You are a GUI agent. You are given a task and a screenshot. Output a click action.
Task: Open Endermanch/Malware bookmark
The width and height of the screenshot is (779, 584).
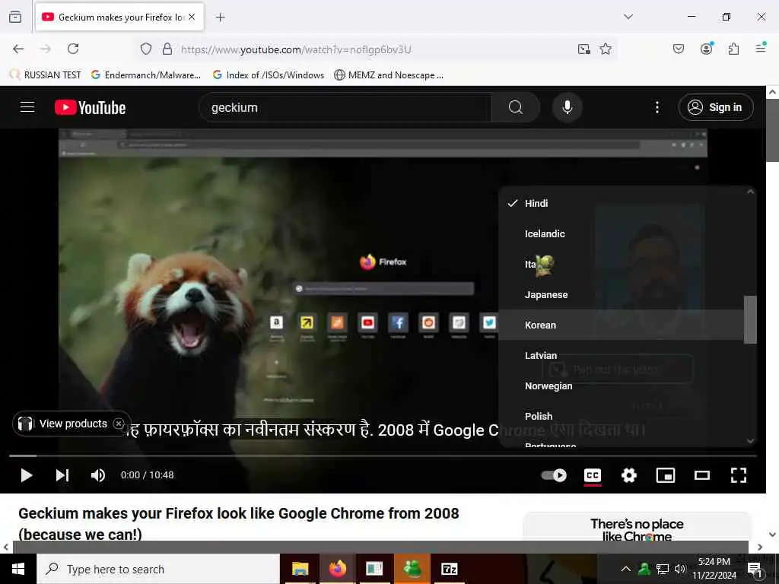point(146,75)
